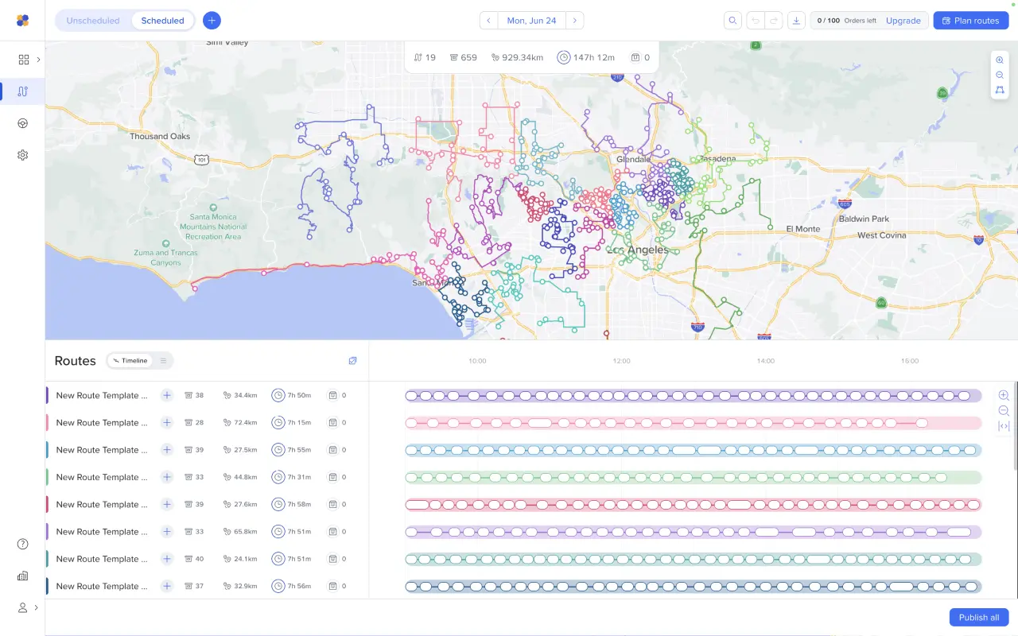The width and height of the screenshot is (1018, 636).
Task: Fit timeline to width icon
Action: click(1004, 426)
